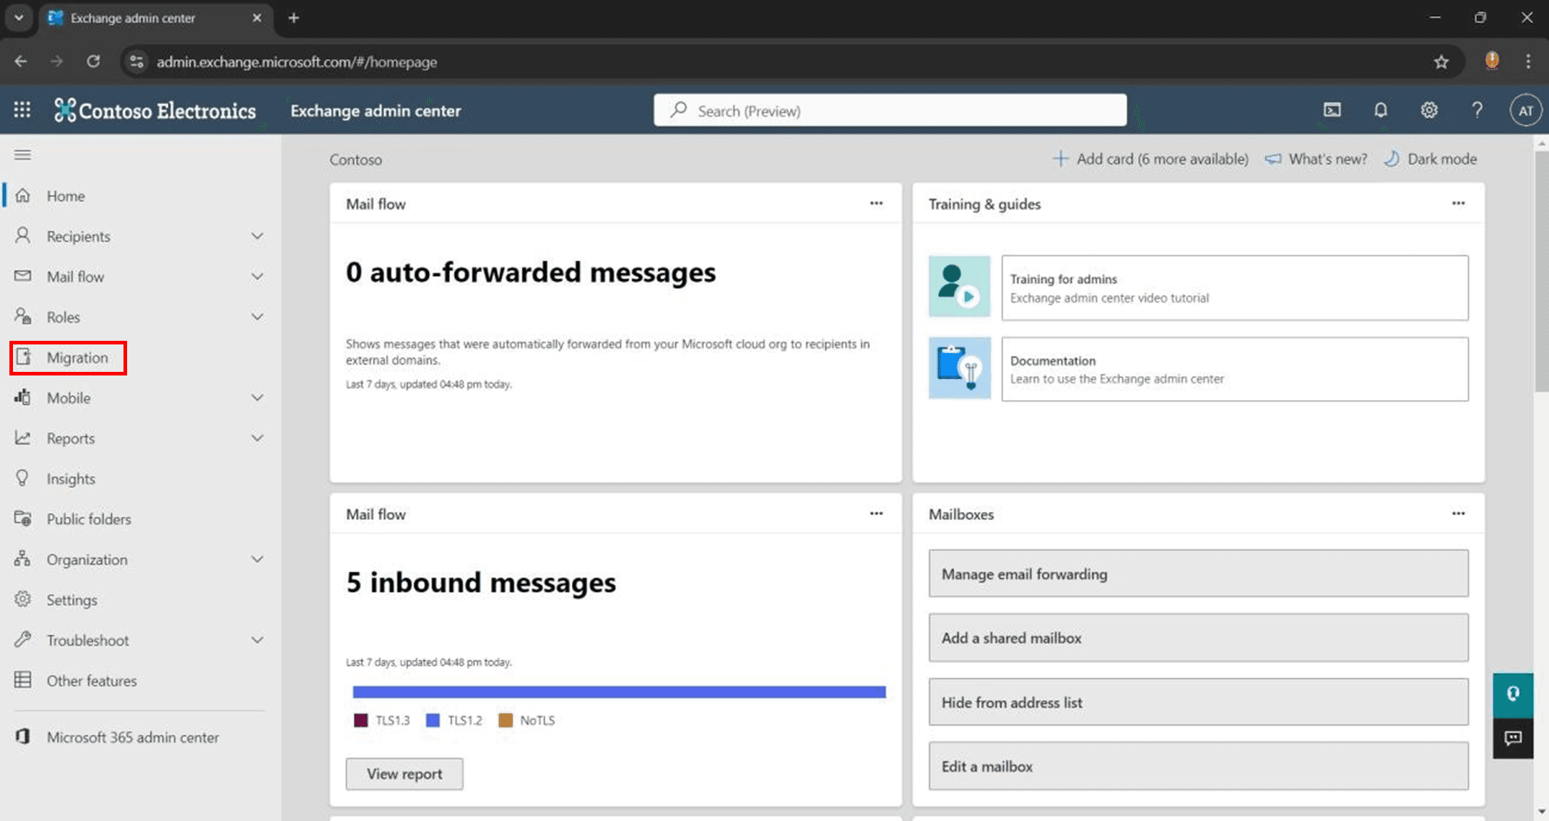This screenshot has width=1549, height=821.
Task: Open the AT account avatar
Action: 1525,110
